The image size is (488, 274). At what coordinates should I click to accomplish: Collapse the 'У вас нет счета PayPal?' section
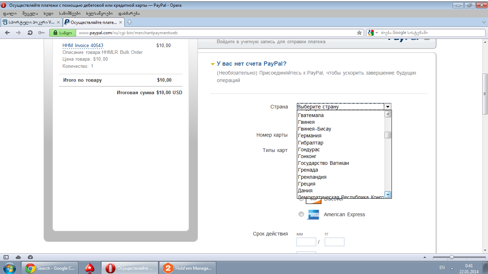(x=213, y=64)
